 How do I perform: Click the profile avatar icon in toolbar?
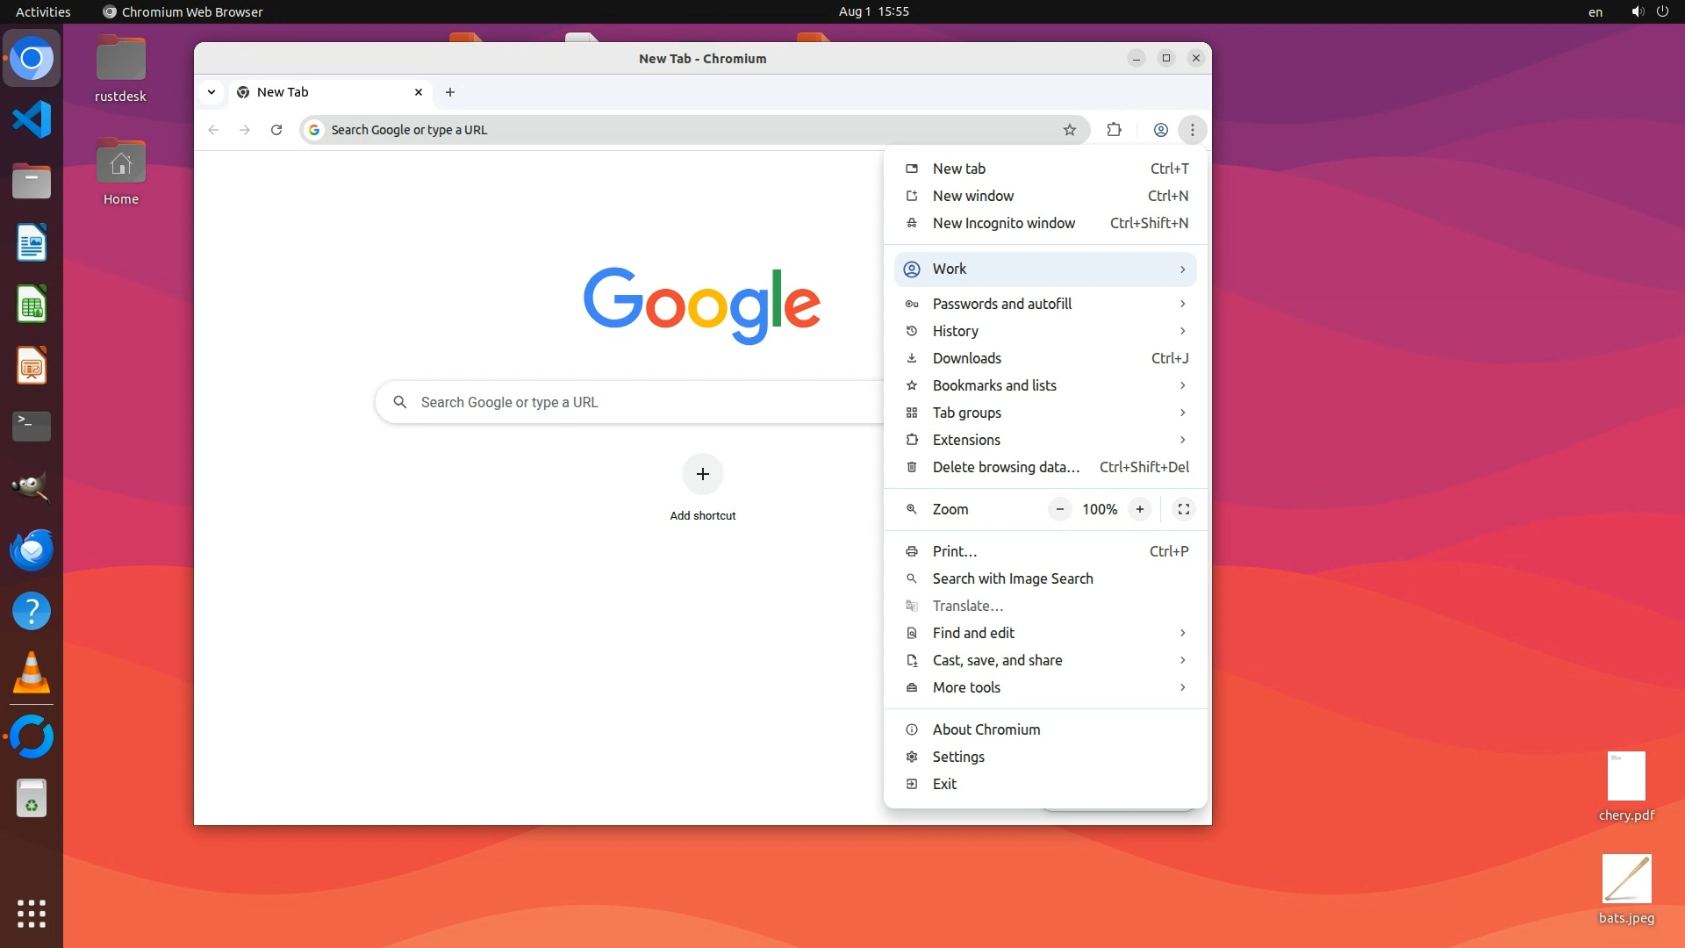(1160, 130)
